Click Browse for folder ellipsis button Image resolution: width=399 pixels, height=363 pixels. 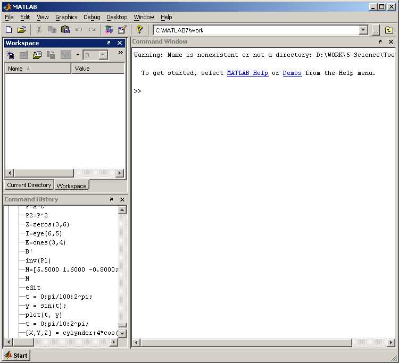pos(376,30)
